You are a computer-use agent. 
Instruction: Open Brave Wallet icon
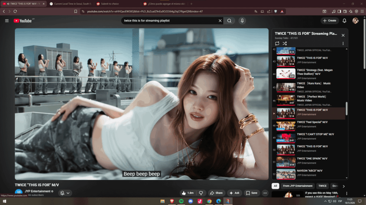(345, 11)
